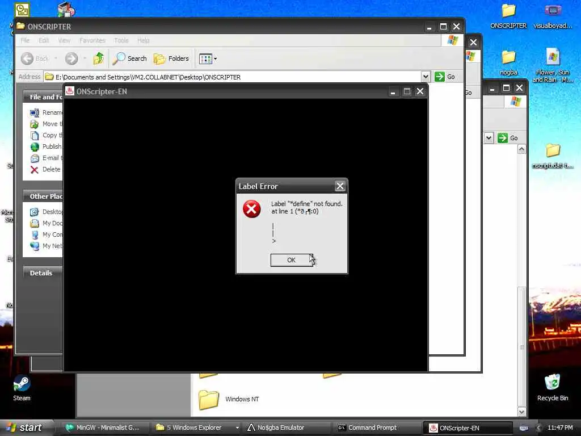This screenshot has width=581, height=436.
Task: Open the Back history dropdown arrow
Action: pos(56,58)
